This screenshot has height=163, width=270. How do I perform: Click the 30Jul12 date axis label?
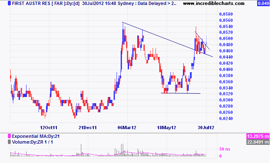tap(206, 128)
